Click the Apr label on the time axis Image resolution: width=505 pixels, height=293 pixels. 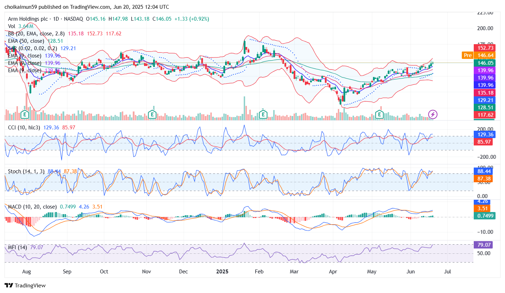(332, 272)
